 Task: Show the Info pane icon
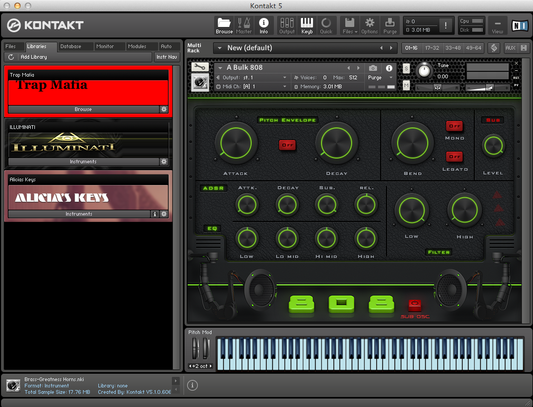pyautogui.click(x=263, y=25)
